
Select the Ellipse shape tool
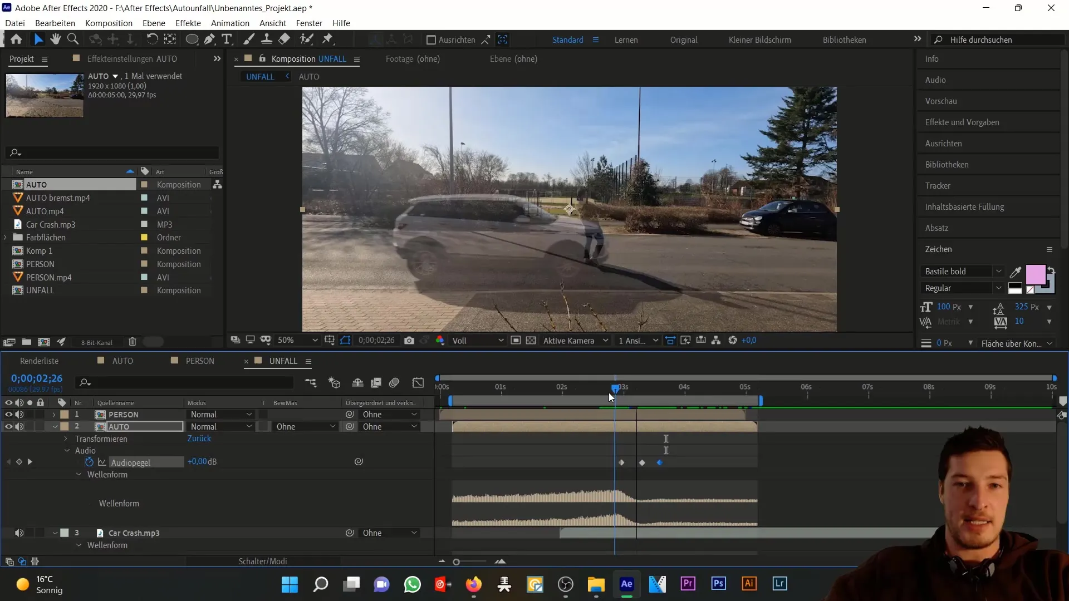[x=192, y=40]
